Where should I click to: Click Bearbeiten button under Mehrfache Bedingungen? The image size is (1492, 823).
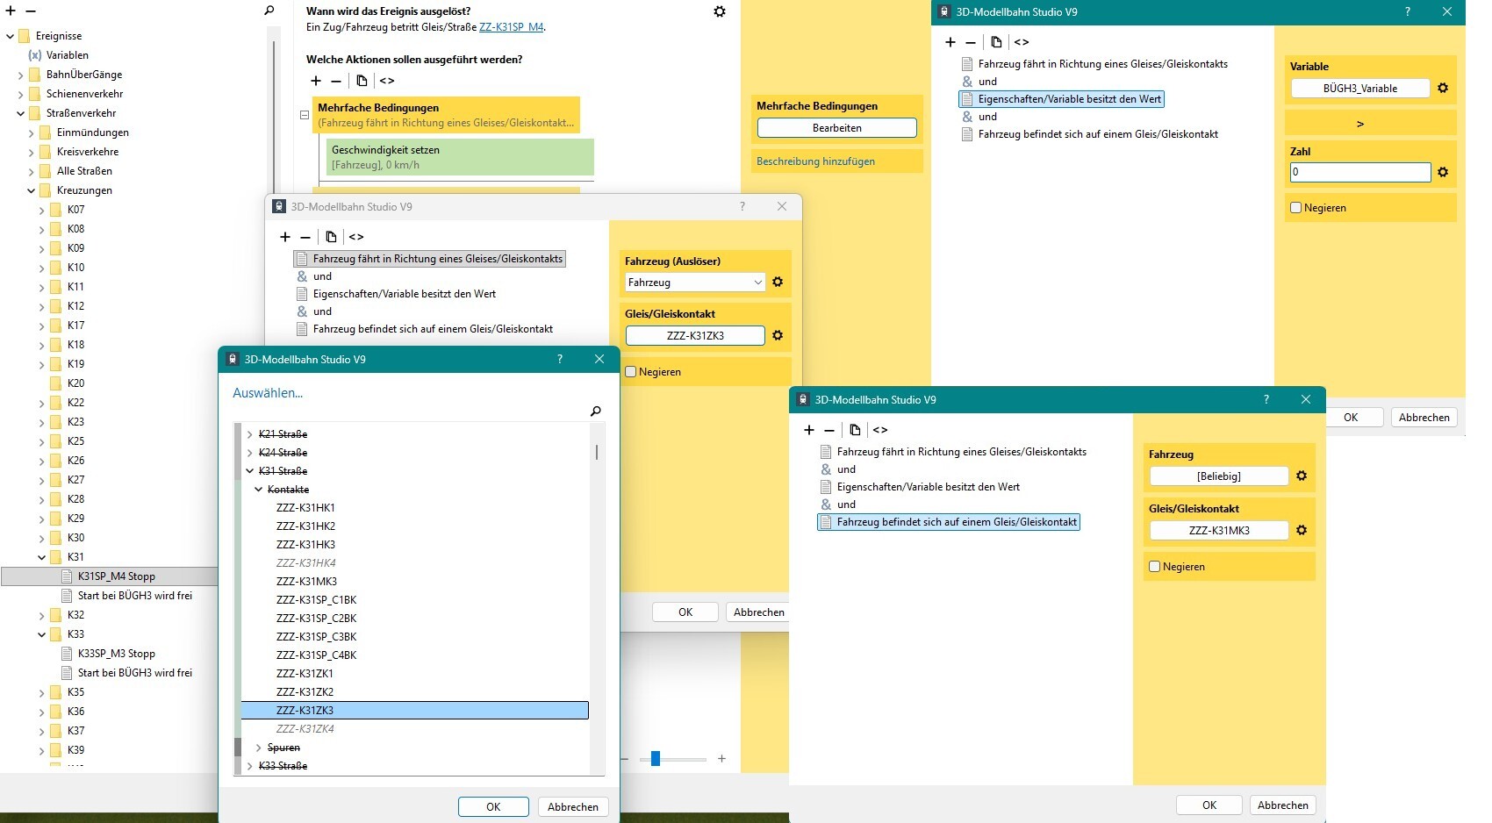click(836, 128)
